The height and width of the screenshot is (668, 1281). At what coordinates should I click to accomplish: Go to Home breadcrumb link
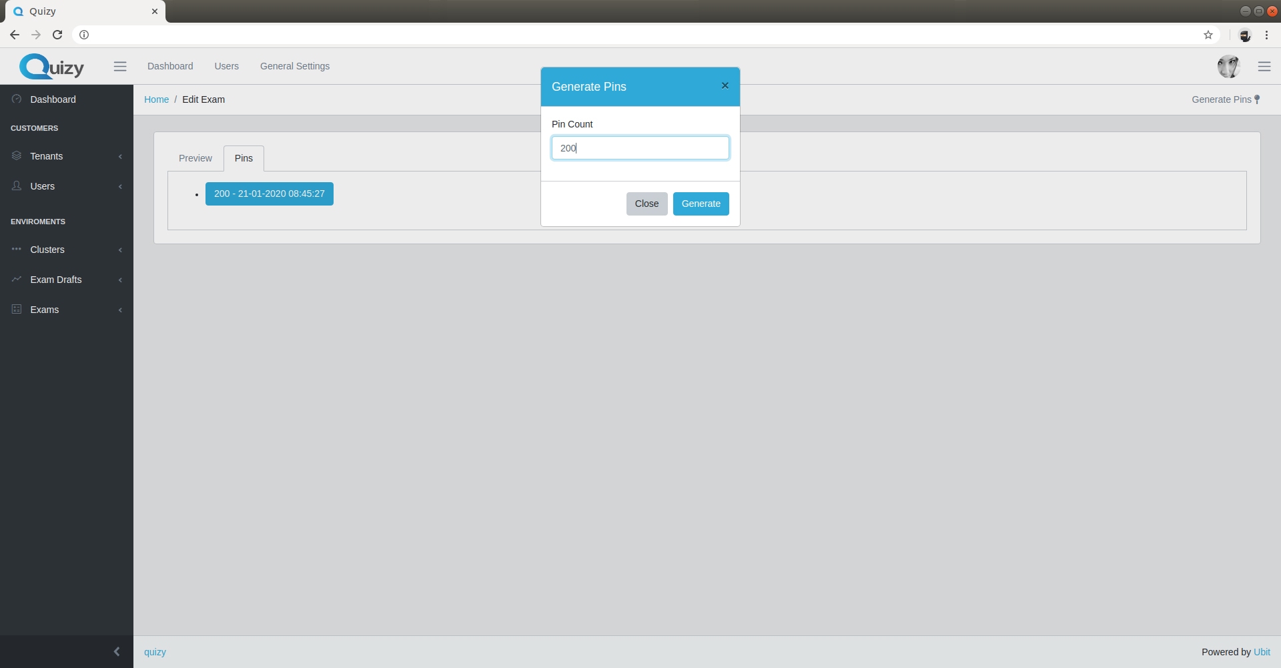tap(156, 99)
